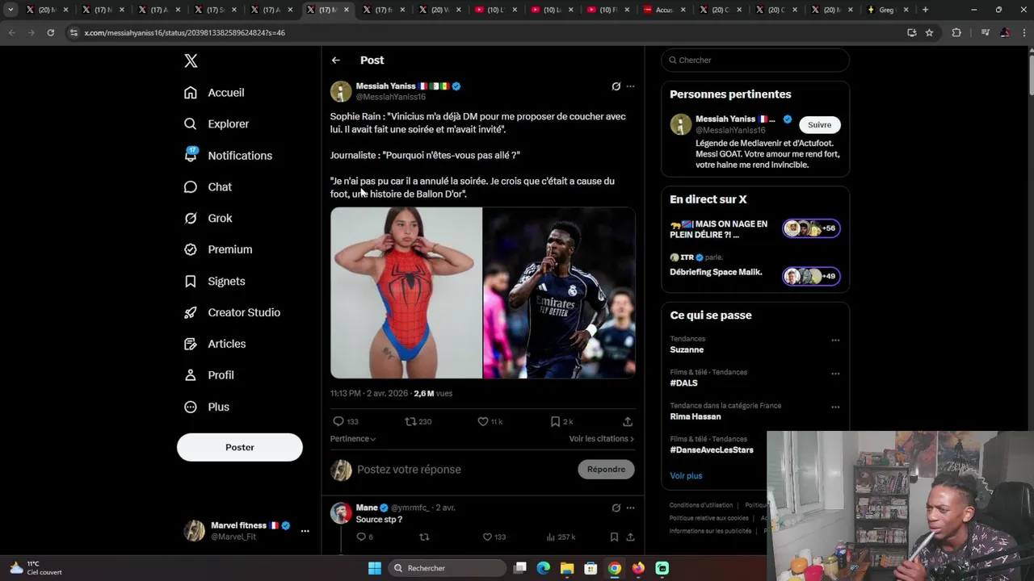The width and height of the screenshot is (1034, 581).
Task: Share Mane's reply
Action: coord(630,537)
